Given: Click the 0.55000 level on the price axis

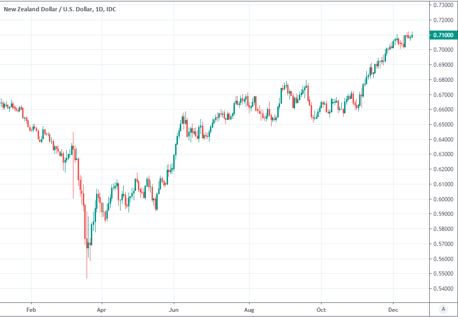Looking at the screenshot, I should [x=443, y=274].
